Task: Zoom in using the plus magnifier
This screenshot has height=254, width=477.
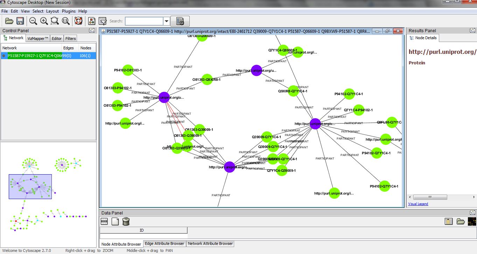Action: tap(44, 21)
